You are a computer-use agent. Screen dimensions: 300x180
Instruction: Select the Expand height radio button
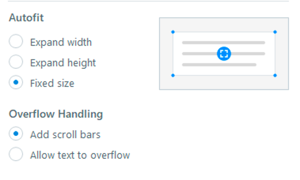(16, 62)
